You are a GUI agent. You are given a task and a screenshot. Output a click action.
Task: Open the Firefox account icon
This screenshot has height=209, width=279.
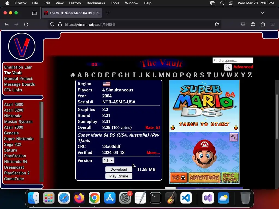(253, 24)
